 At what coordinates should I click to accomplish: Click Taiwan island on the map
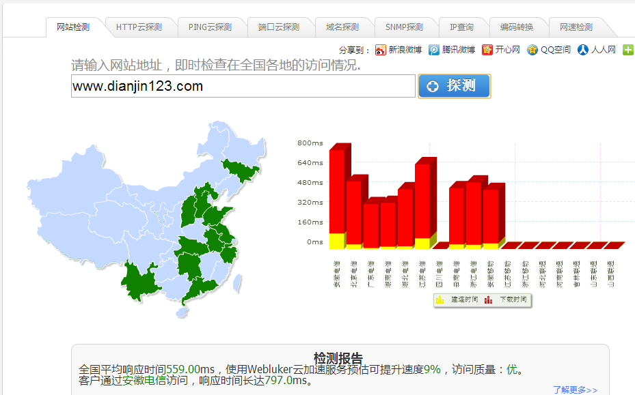tap(237, 282)
